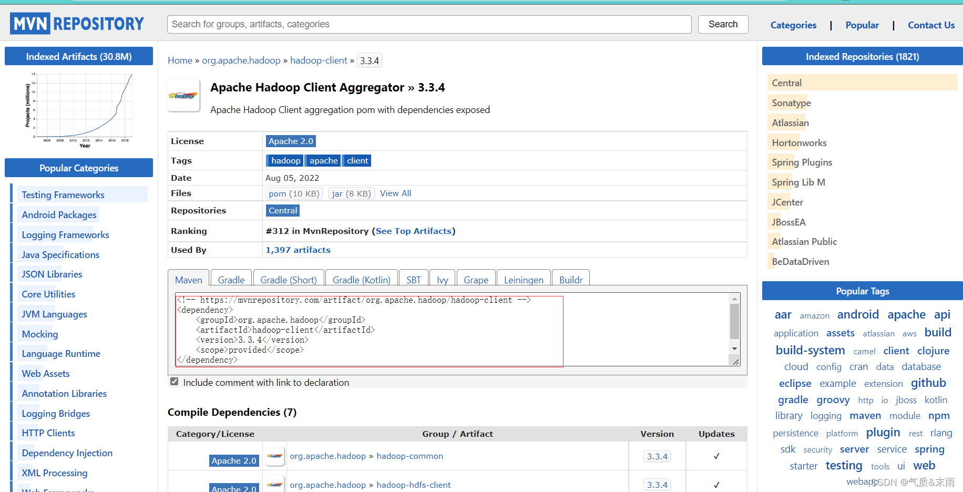Open the Spring Plugins repository
963x492 pixels.
802,162
